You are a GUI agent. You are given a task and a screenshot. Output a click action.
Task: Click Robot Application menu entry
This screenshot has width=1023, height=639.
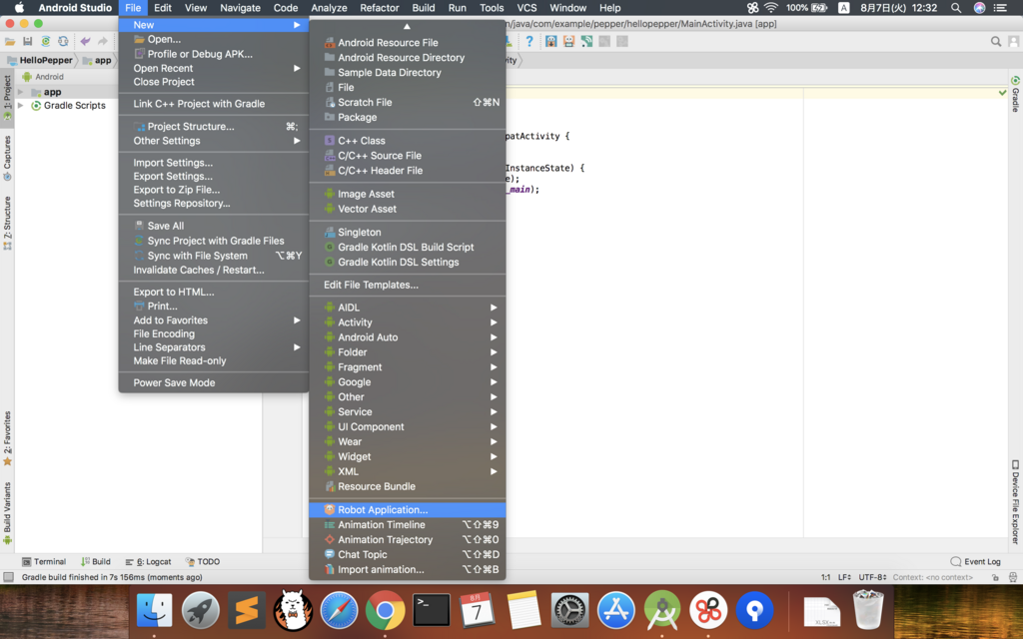408,510
